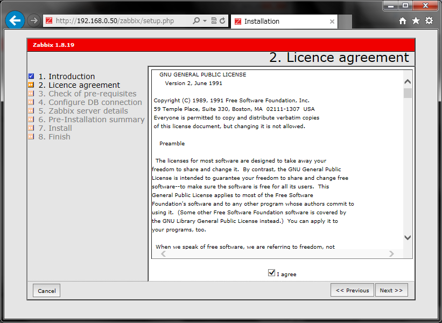Click the Zabbix server details step icon
This screenshot has width=442, height=323.
click(31, 111)
